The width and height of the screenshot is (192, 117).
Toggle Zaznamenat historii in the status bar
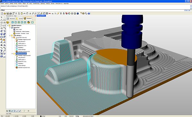click(88, 116)
